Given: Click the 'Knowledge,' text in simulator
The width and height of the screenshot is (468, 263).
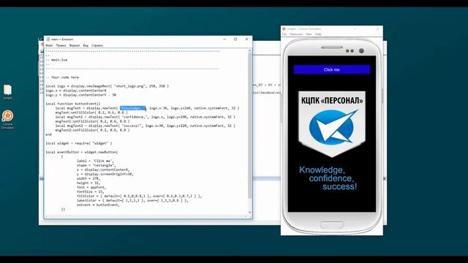Looking at the screenshot, I should coord(322,170).
